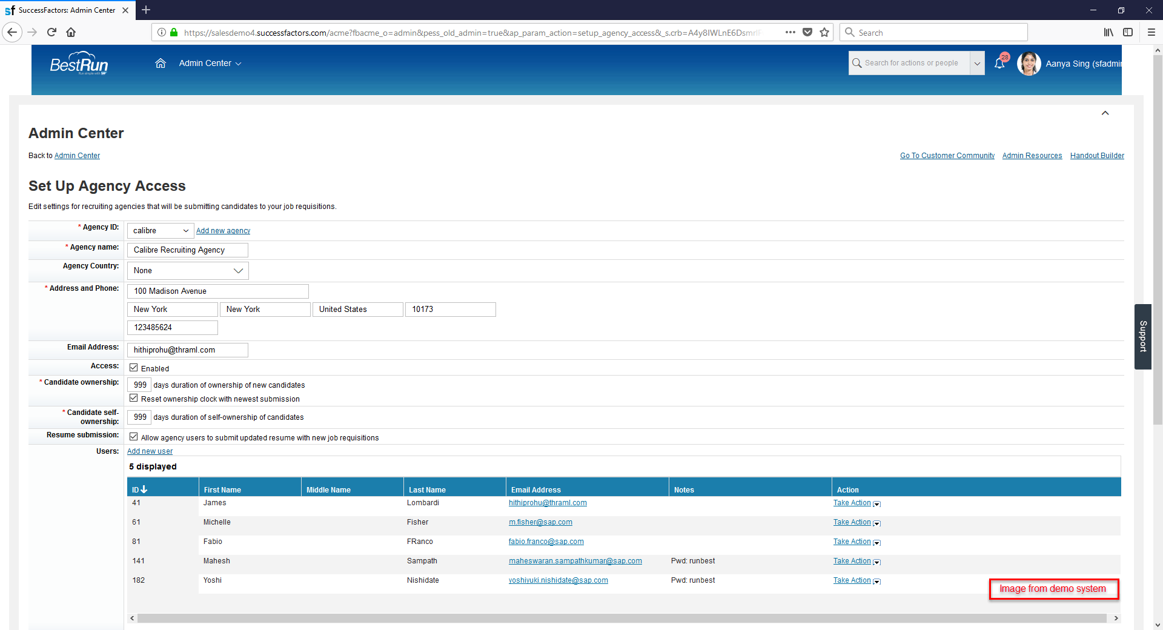Open the Agency Country dropdown
The height and width of the screenshot is (630, 1163).
[x=188, y=271]
